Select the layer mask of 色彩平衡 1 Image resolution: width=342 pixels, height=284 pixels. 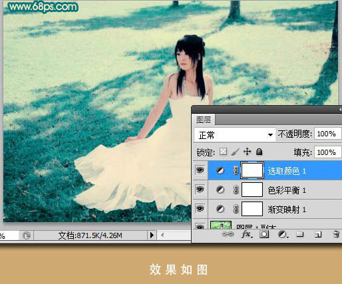point(252,190)
